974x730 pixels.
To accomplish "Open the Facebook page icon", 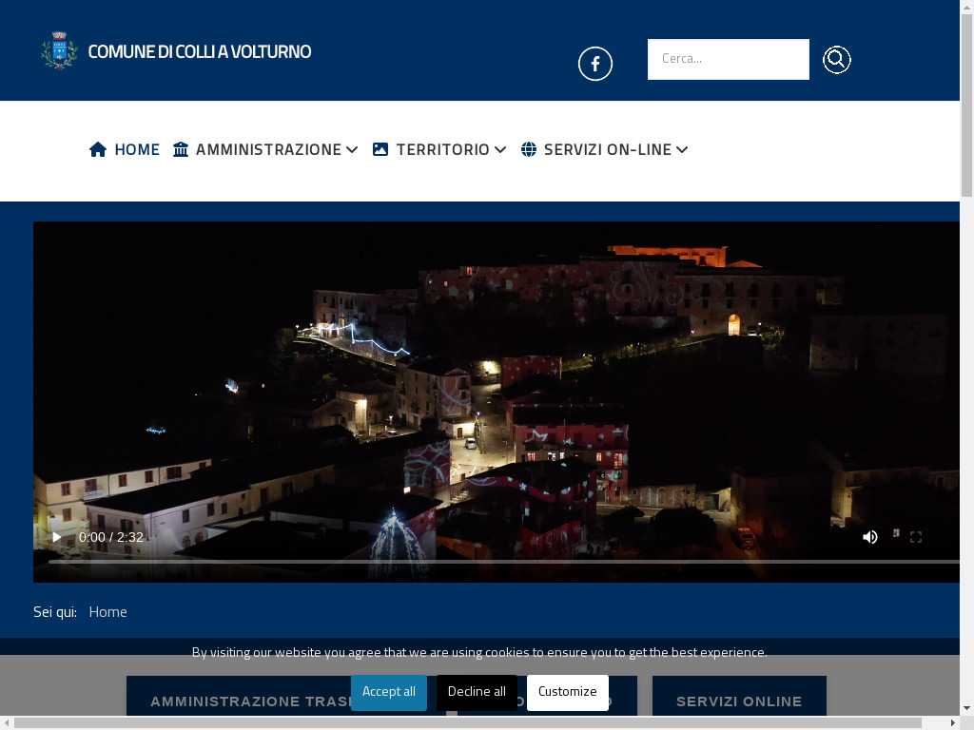I will (x=595, y=64).
